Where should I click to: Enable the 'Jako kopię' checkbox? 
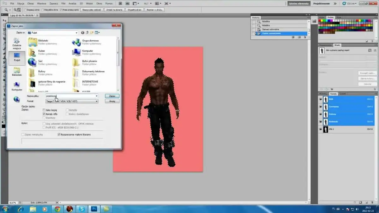(44, 110)
